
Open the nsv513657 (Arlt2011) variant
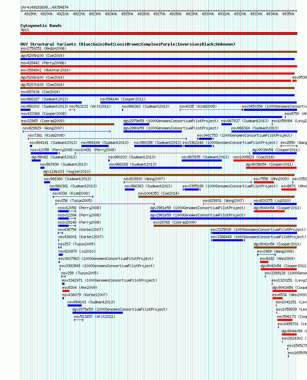95,317
